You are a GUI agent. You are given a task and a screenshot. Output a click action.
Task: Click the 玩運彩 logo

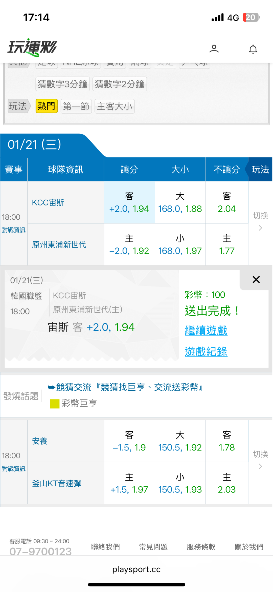click(x=32, y=47)
